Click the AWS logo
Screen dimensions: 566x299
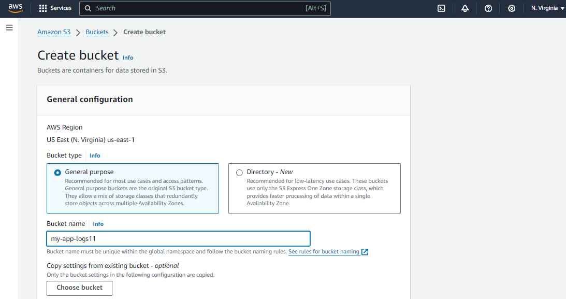tap(14, 8)
